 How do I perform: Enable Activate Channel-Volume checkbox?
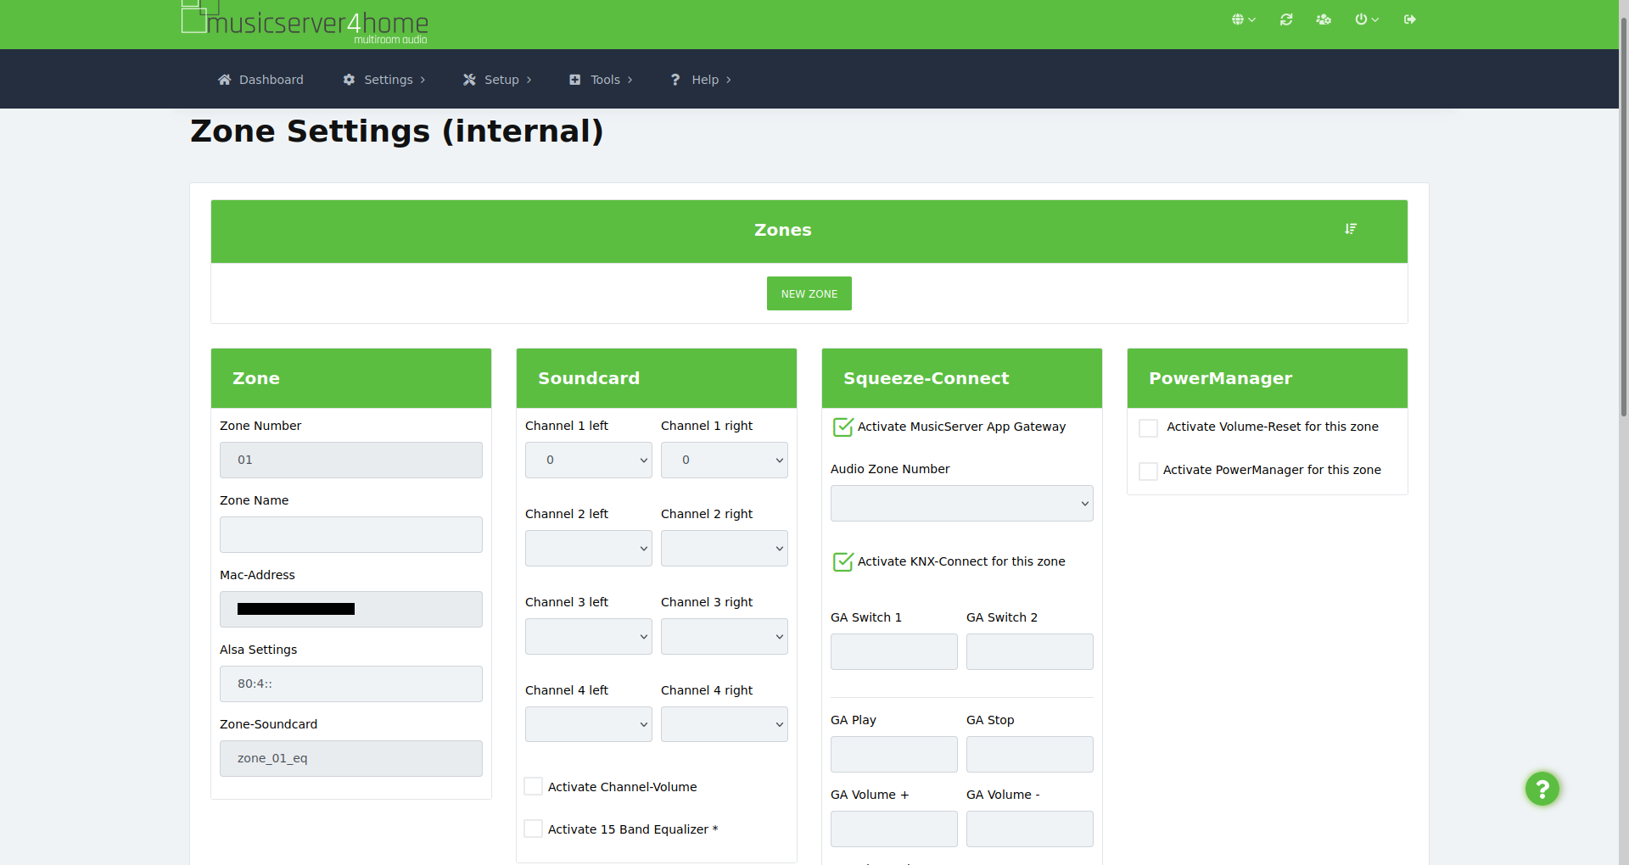[x=534, y=787]
